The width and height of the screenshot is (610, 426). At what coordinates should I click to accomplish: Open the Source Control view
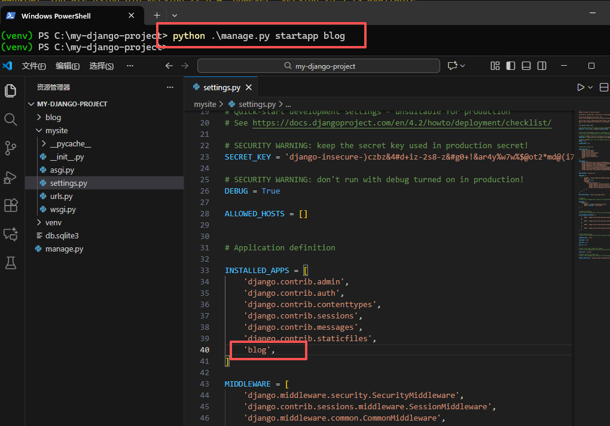11,148
